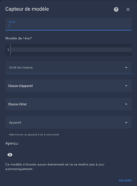Select the Unité de mesure field label

pyautogui.click(x=21, y=67)
